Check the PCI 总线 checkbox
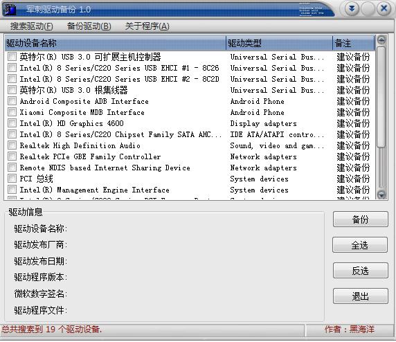 [x=12, y=179]
